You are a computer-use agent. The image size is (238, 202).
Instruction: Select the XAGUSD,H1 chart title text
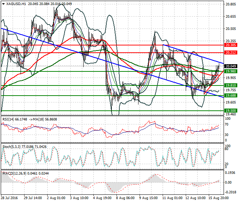click(16, 4)
